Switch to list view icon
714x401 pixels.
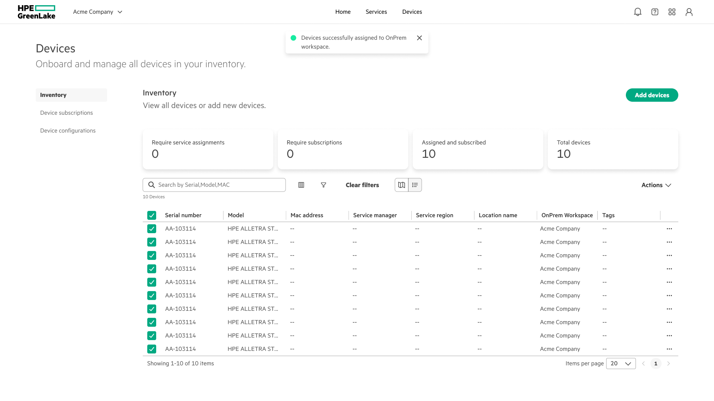[x=415, y=185]
